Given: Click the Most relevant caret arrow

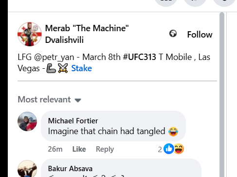Looking at the screenshot, I should (x=78, y=100).
